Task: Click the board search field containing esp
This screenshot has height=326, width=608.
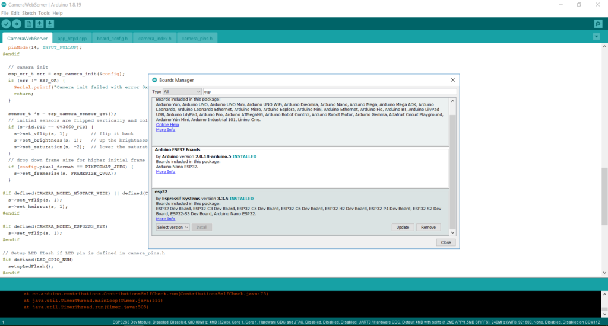Action: (330, 92)
